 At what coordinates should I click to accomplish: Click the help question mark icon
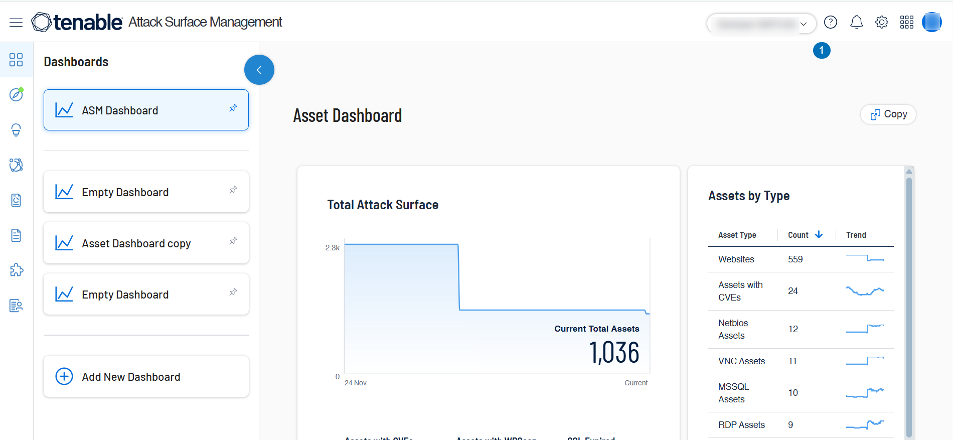coord(831,23)
